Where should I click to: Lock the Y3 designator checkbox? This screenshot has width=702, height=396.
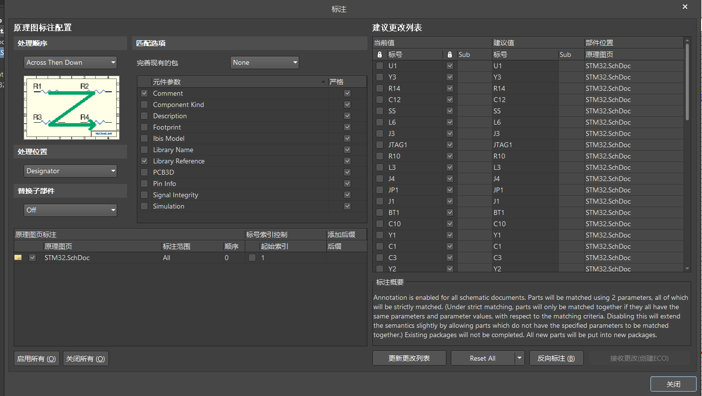(380, 77)
